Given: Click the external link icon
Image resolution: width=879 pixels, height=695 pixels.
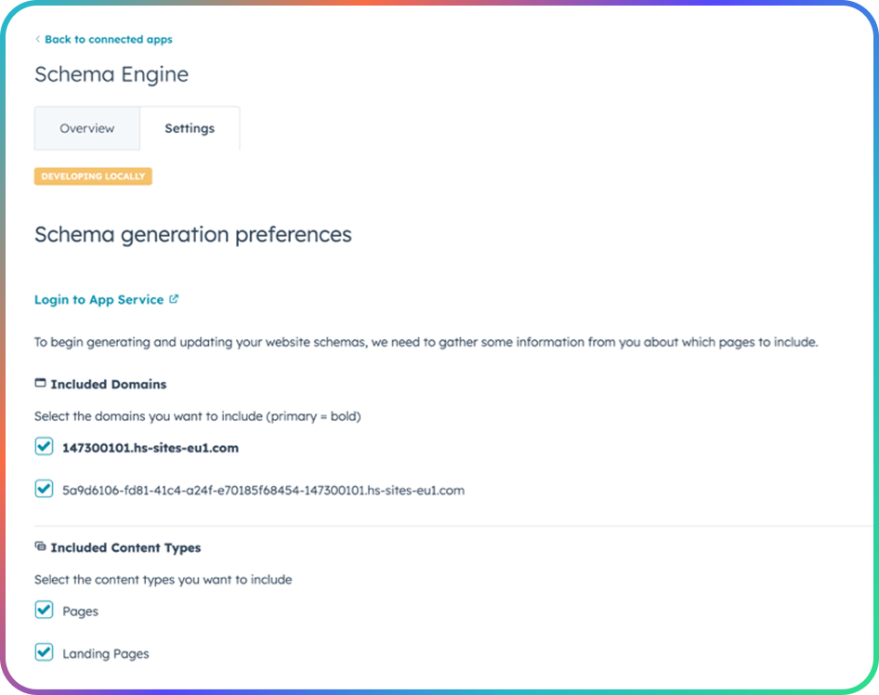Looking at the screenshot, I should pos(174,299).
